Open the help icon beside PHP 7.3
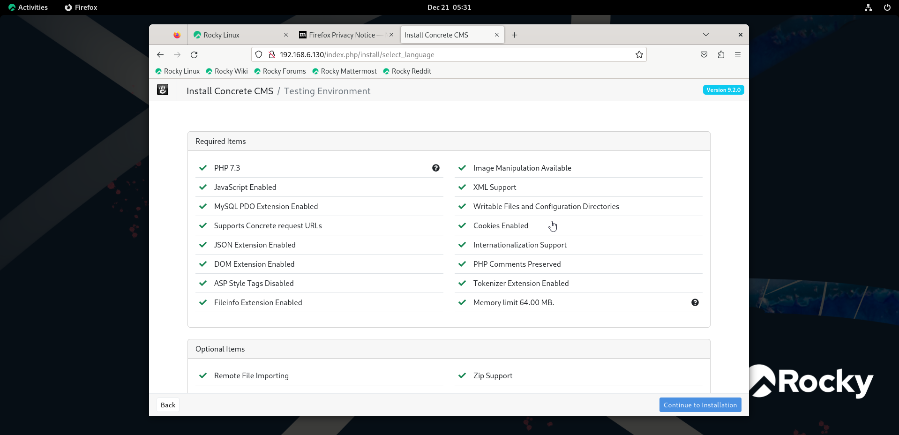This screenshot has width=899, height=435. [x=436, y=168]
